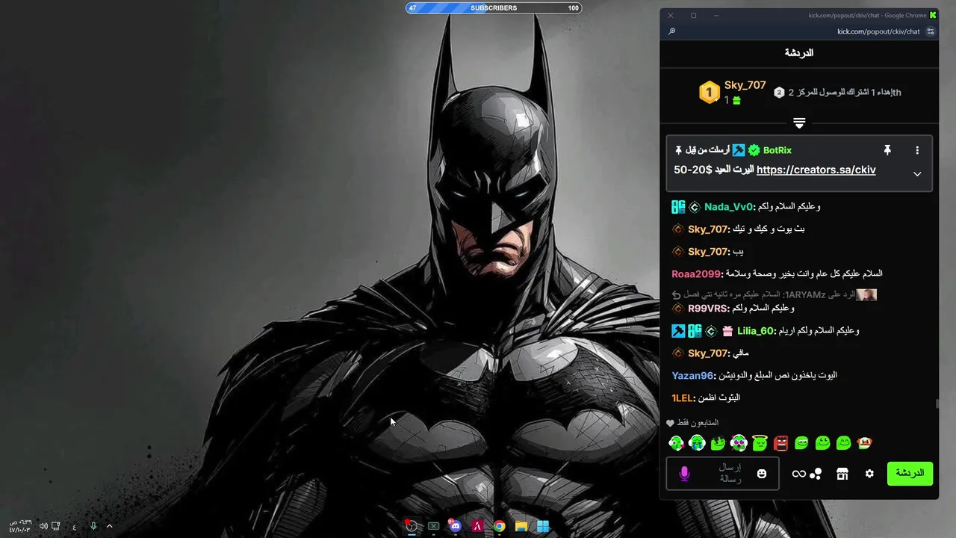This screenshot has width=956, height=538.
Task: Click the purple microphone icon in message box
Action: pos(684,474)
